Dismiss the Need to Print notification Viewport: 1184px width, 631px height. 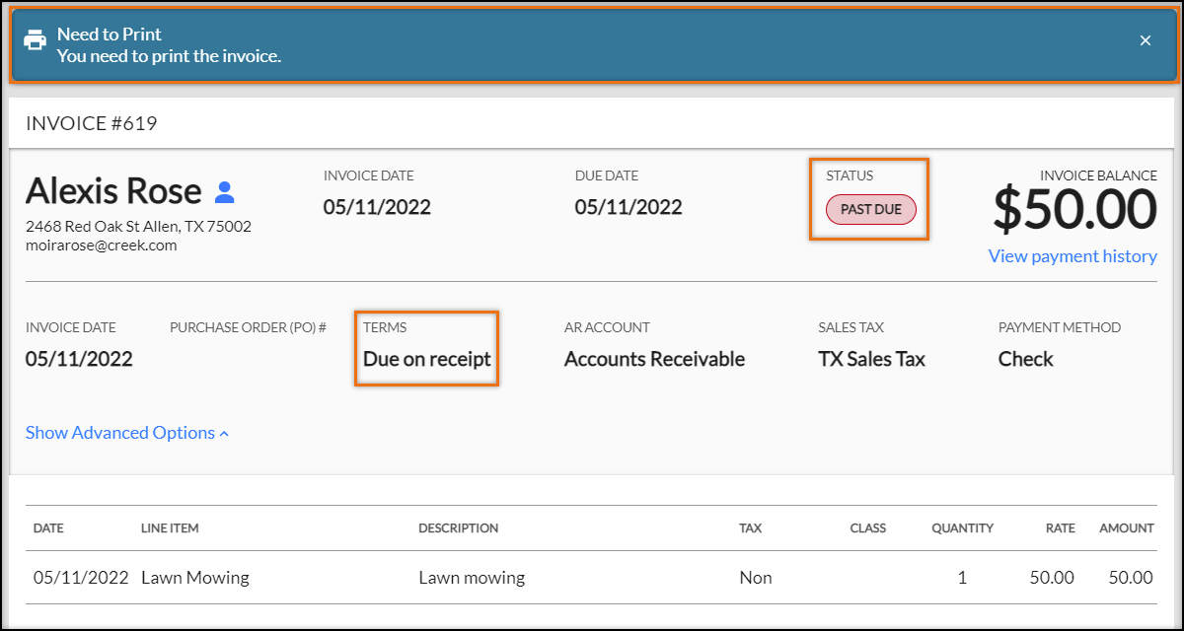1146,40
